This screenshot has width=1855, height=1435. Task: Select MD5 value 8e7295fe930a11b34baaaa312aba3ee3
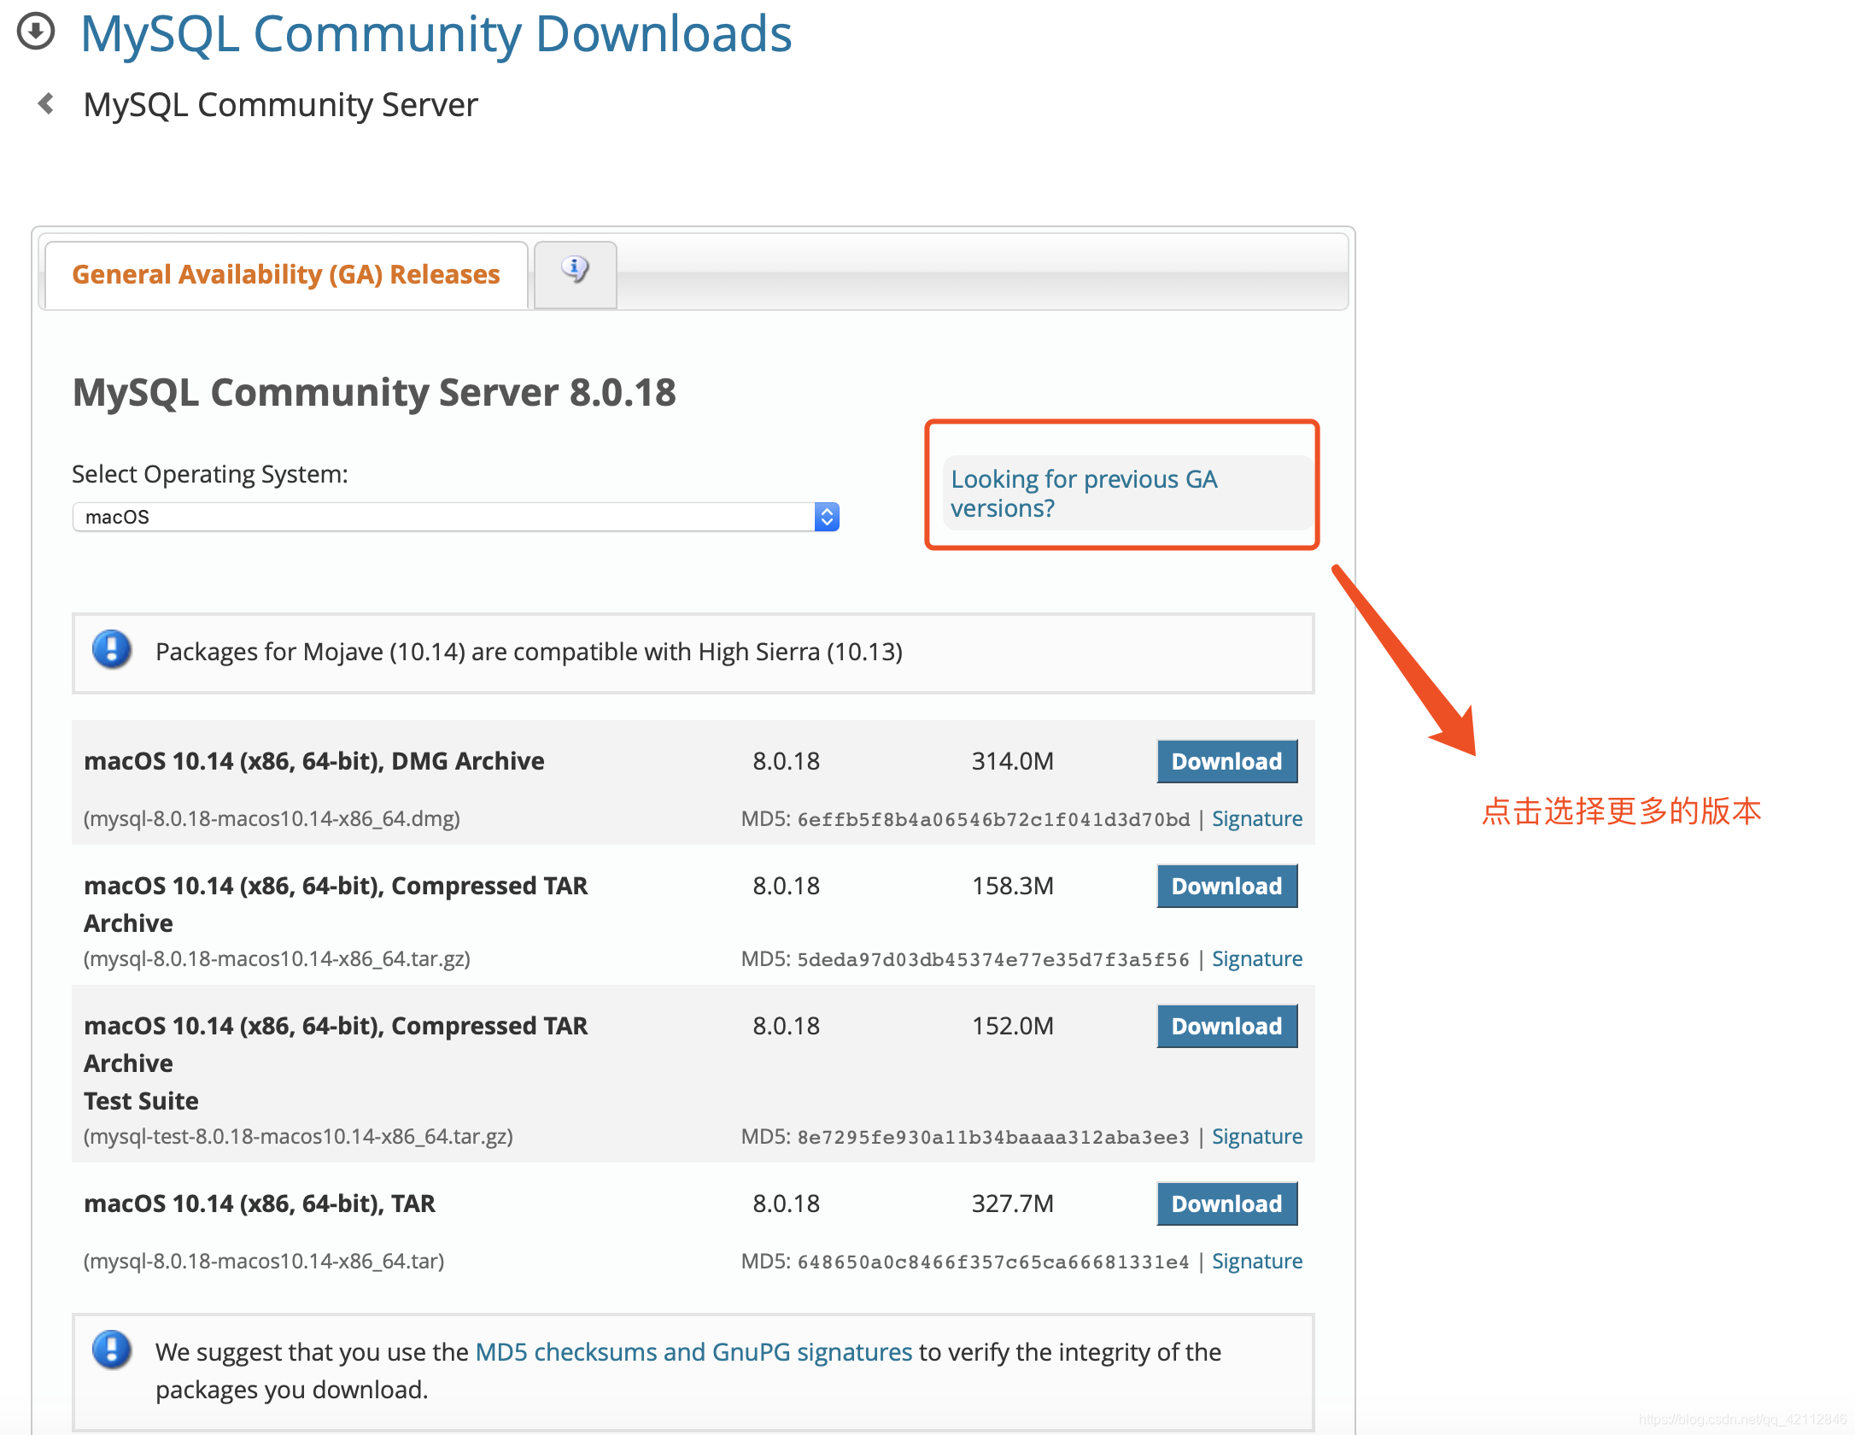(993, 1137)
